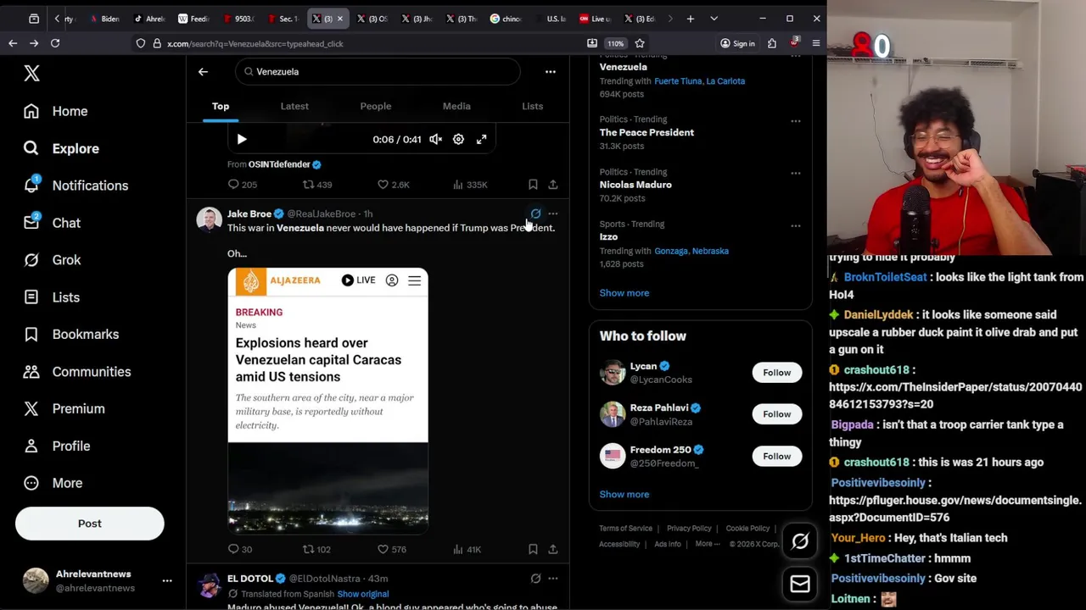Reply to Jake Broe post (30)
The image size is (1086, 610).
tap(240, 550)
